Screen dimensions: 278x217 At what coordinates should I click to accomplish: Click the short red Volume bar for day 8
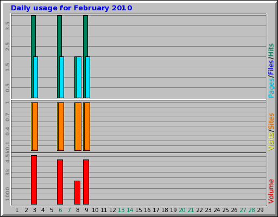pyautogui.click(x=77, y=193)
